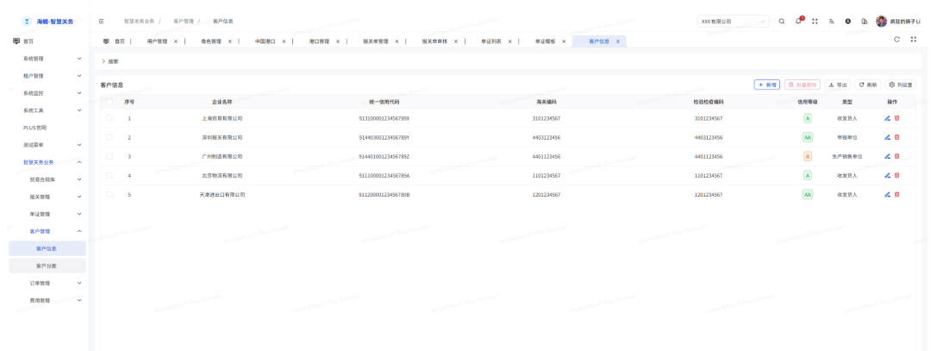Click the B credit badge for 广州制造有限公司
931x351 pixels.
(808, 156)
